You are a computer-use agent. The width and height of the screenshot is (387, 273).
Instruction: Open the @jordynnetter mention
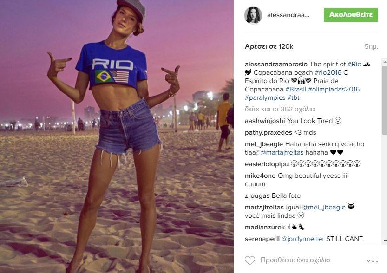tap(303, 239)
